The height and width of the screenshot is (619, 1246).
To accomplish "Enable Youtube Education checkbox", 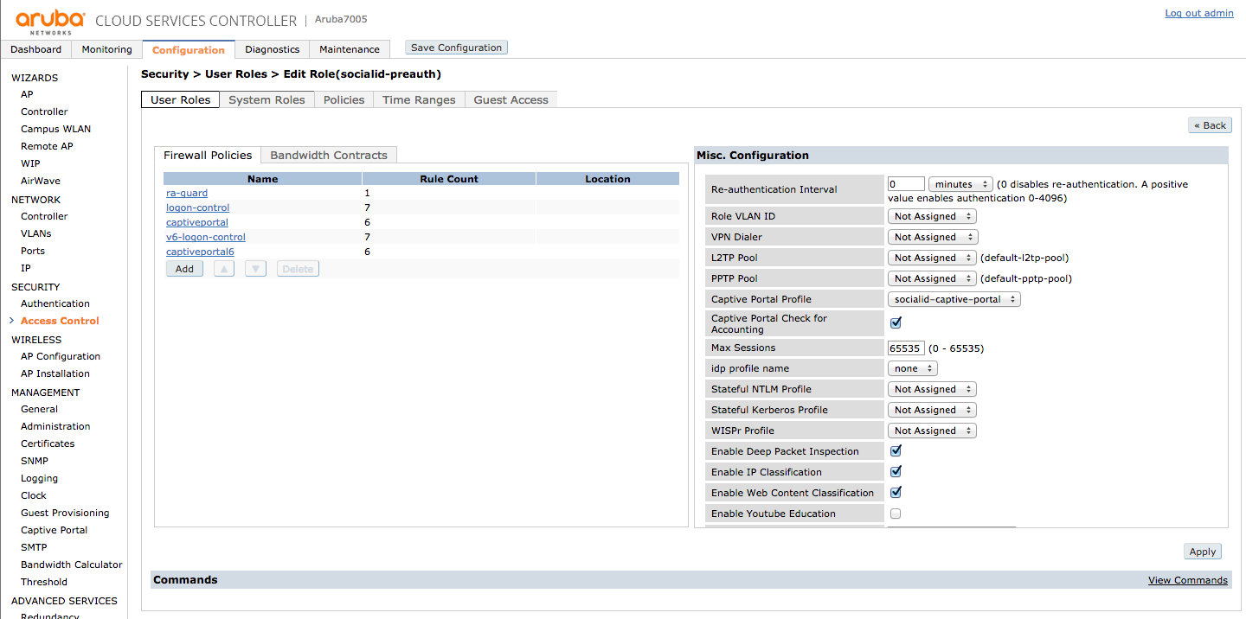I will tap(896, 514).
